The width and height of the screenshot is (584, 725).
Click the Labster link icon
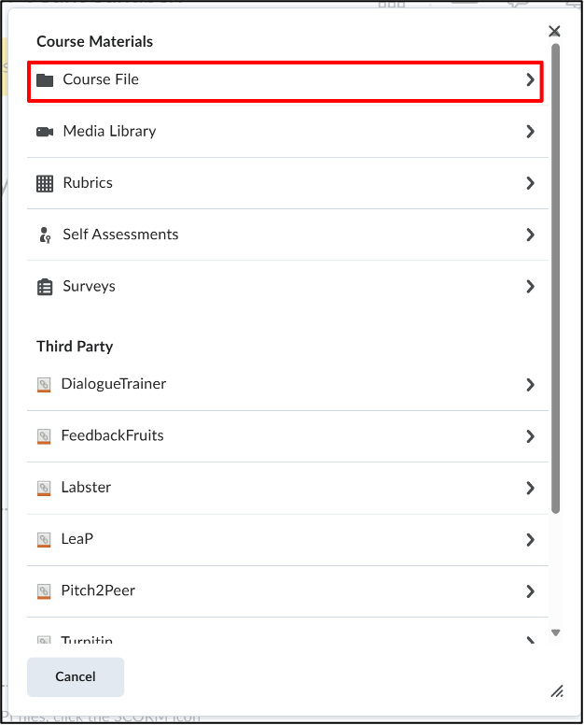pyautogui.click(x=44, y=489)
